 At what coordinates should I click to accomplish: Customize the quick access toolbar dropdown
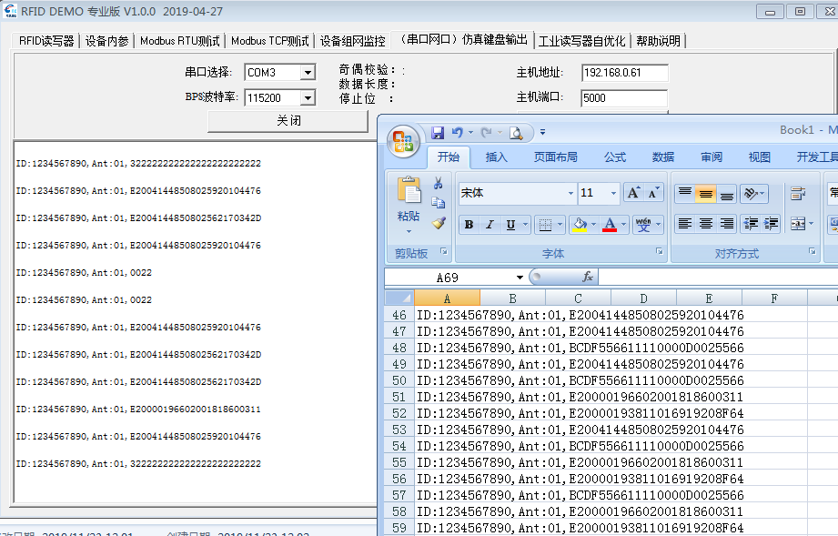point(542,132)
